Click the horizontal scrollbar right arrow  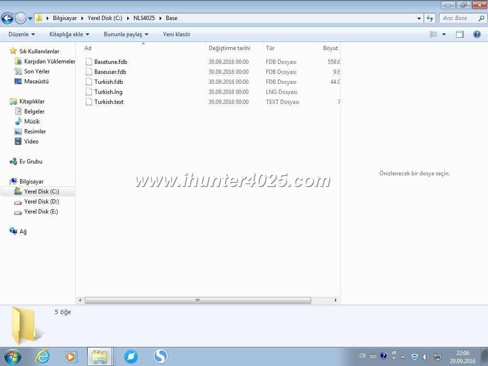(336, 300)
